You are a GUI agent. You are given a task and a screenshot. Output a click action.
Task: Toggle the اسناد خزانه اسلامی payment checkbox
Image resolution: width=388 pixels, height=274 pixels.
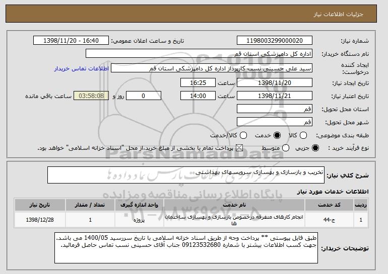pyautogui.click(x=239, y=148)
